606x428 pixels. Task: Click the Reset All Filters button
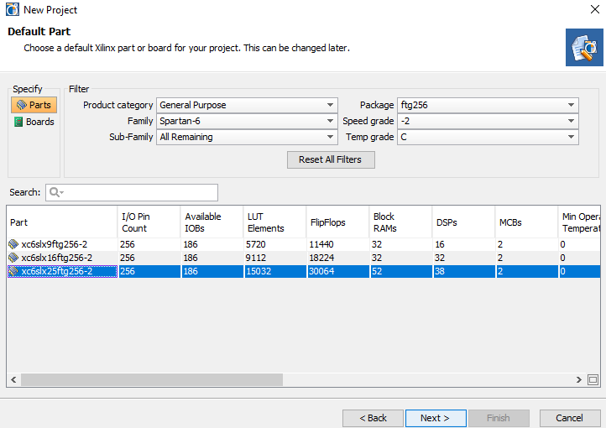pyautogui.click(x=331, y=159)
